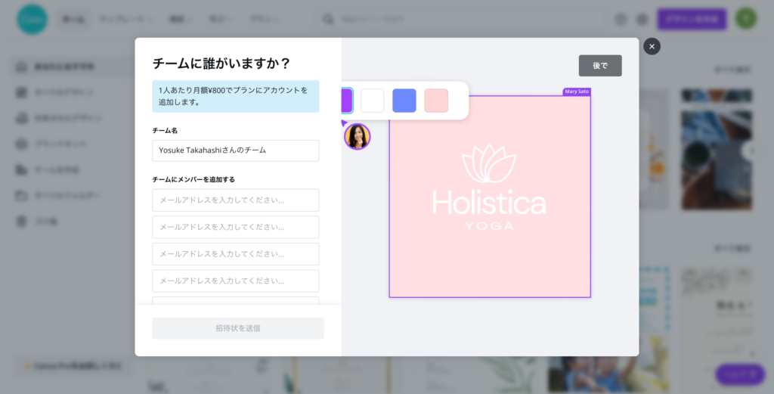774x394 pixels.
Task: Click the help question mark icon in header
Action: coord(621,20)
